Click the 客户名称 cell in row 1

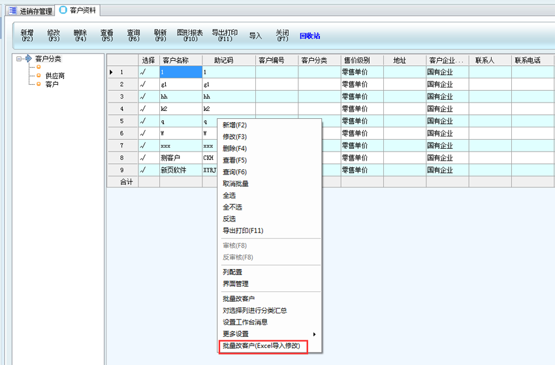[x=180, y=72]
